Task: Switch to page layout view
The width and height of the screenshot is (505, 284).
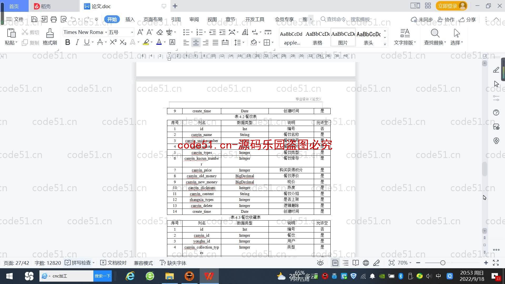Action: coord(335,263)
